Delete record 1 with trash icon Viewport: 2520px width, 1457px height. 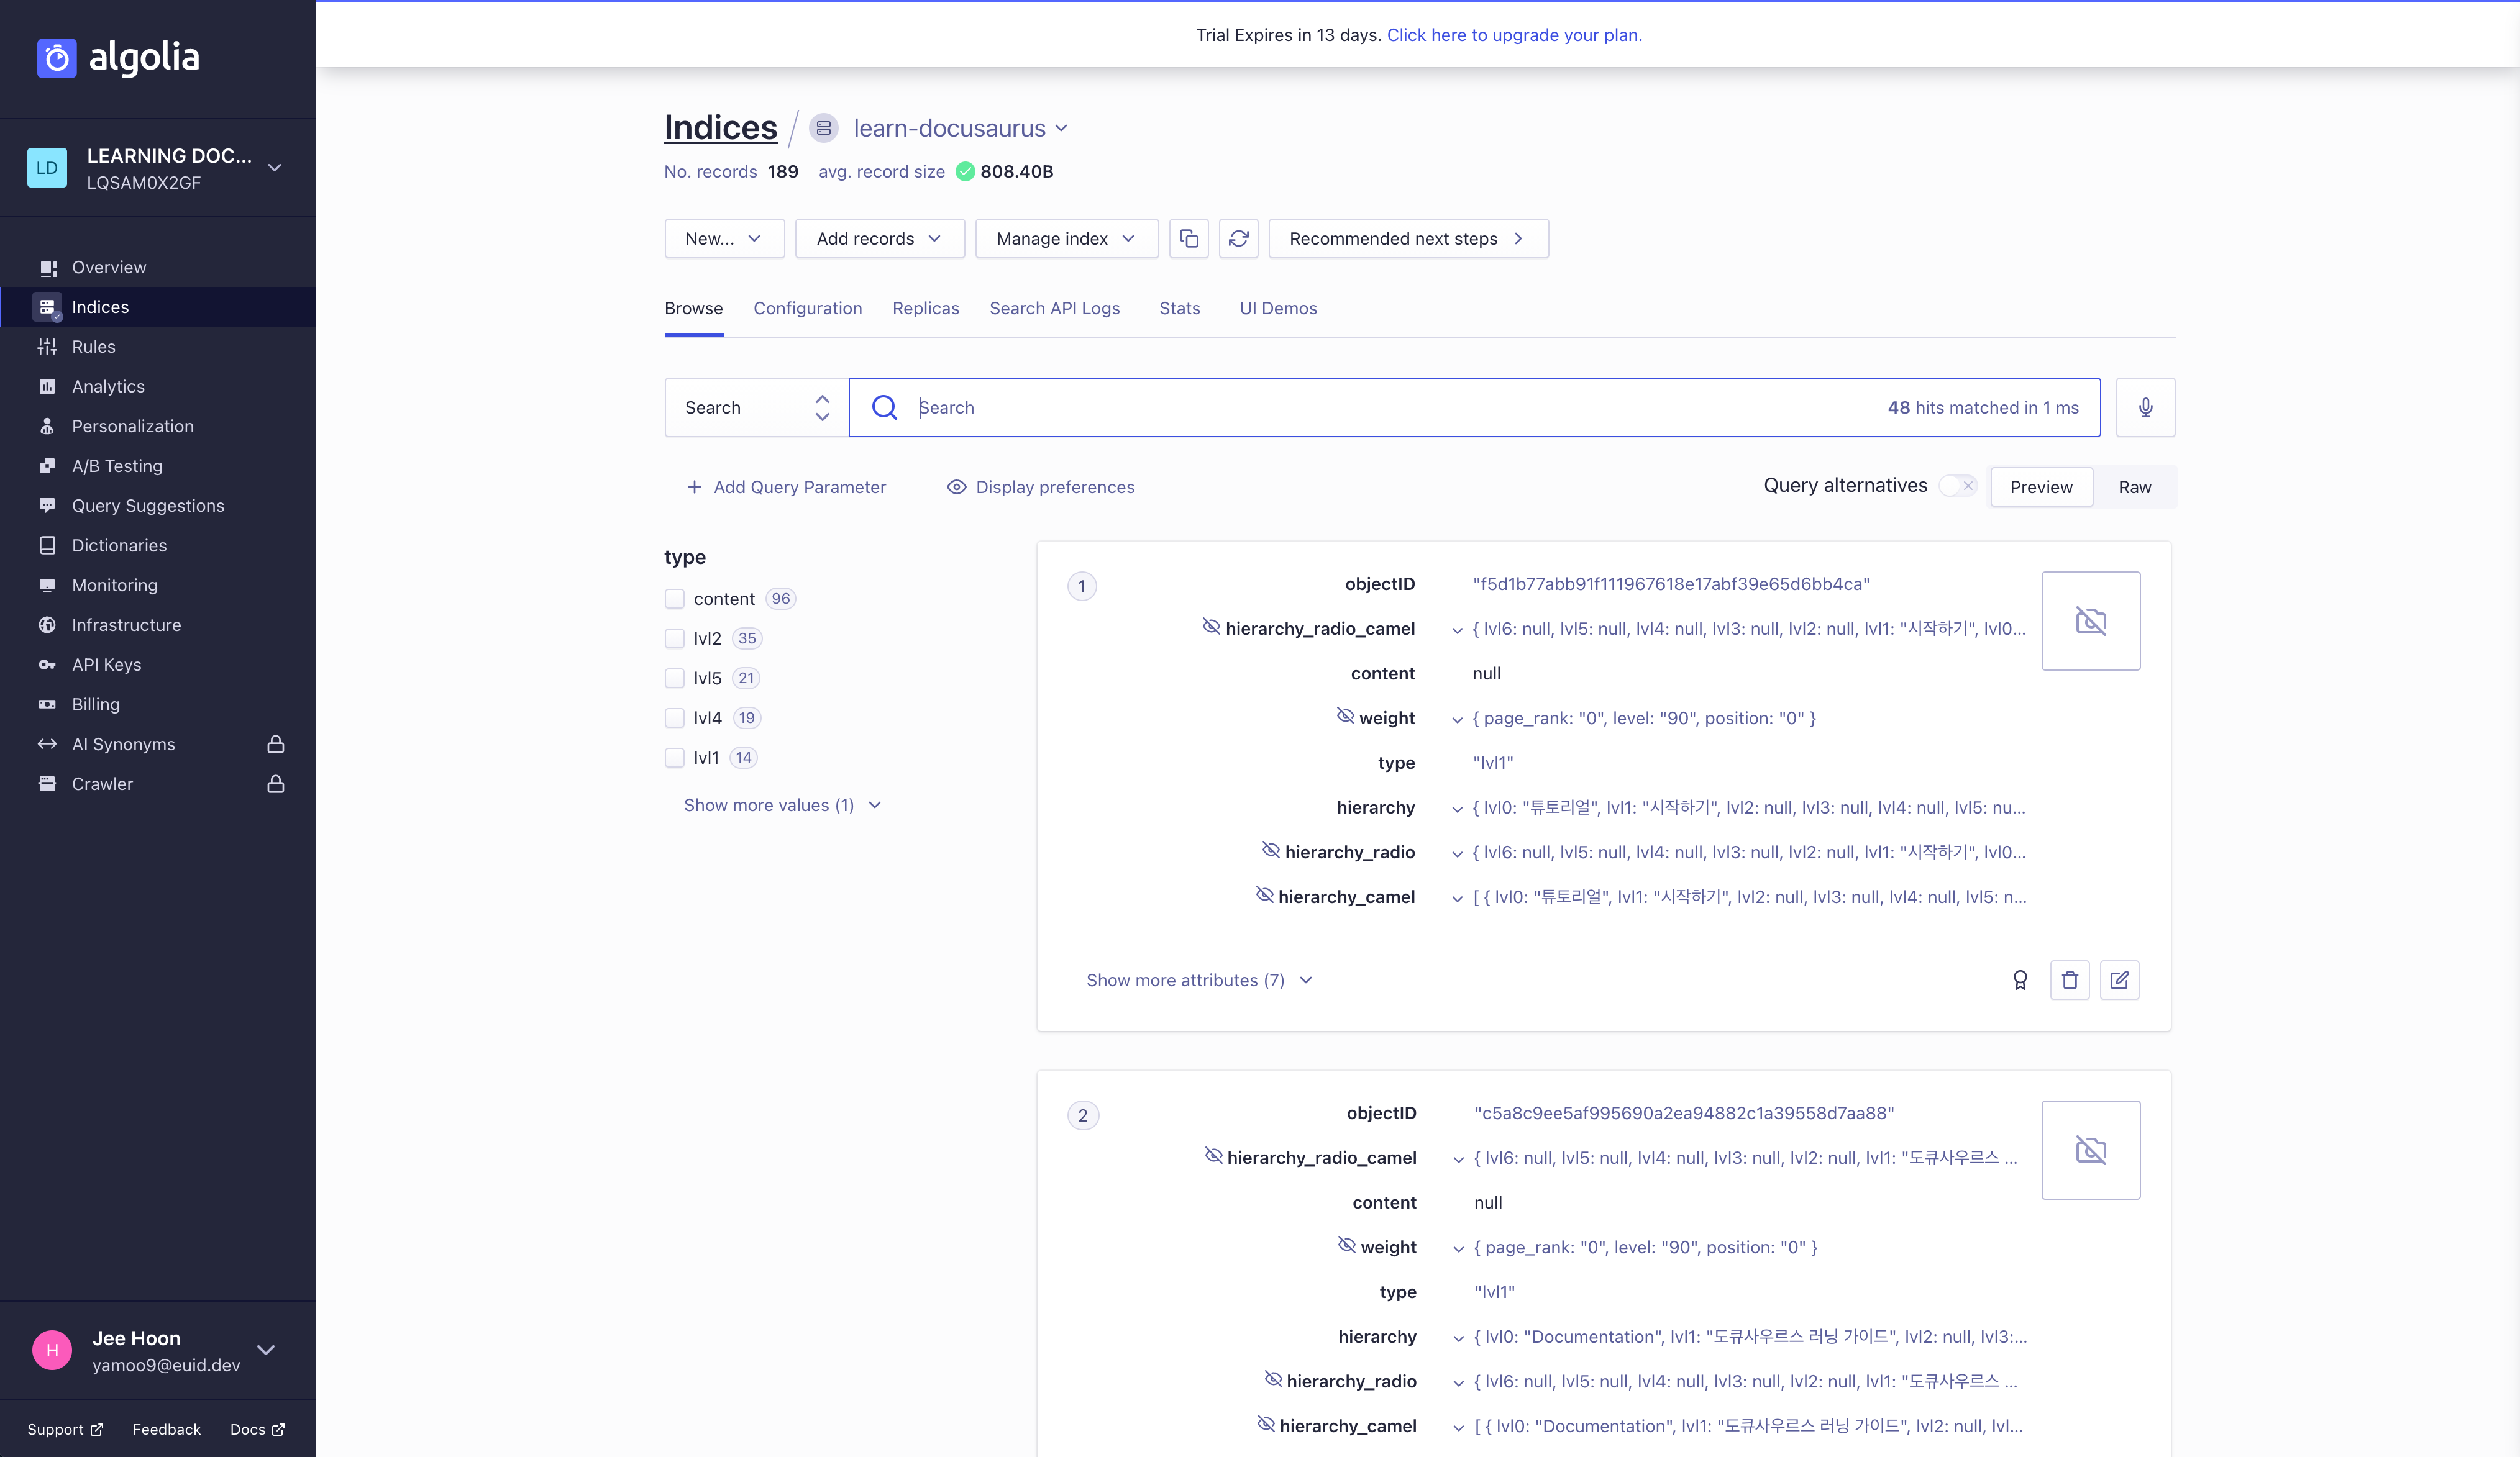[2069, 980]
